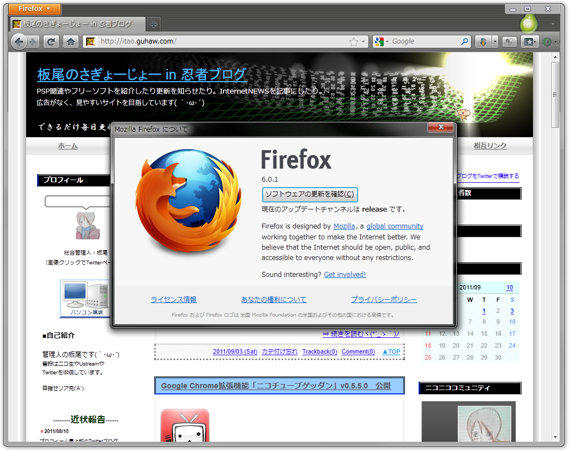Click the page vertical scrollbar thumb
The width and height of the screenshot is (569, 451).
click(x=555, y=95)
